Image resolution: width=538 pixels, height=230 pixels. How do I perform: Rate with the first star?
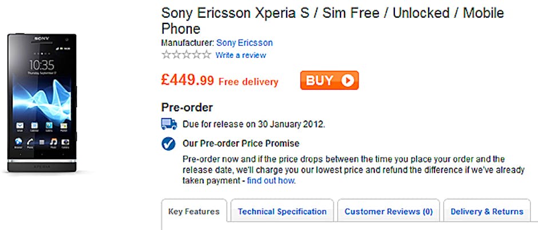pos(167,55)
